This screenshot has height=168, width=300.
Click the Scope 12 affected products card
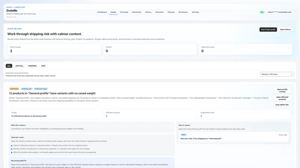55,114
